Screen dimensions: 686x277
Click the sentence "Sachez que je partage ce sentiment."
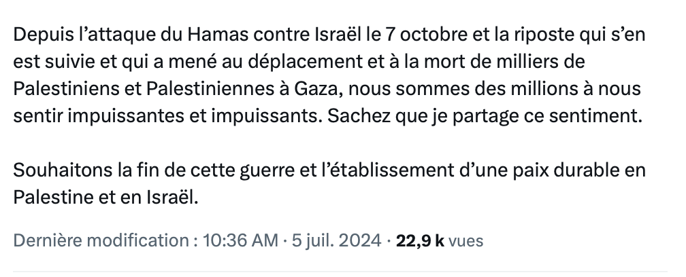pyautogui.click(x=485, y=116)
